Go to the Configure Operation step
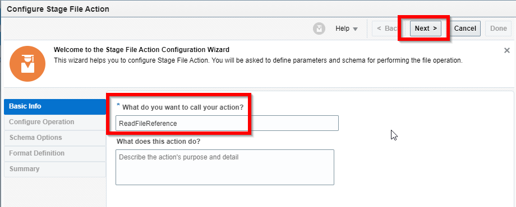The height and width of the screenshot is (207, 516). pyautogui.click(x=55, y=122)
